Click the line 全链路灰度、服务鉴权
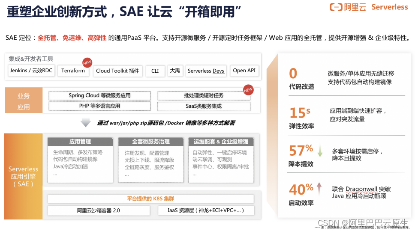Image resolution: width=415 pixels, height=231 pixels. click(150, 167)
